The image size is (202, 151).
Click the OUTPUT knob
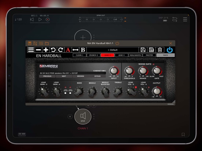click(157, 91)
